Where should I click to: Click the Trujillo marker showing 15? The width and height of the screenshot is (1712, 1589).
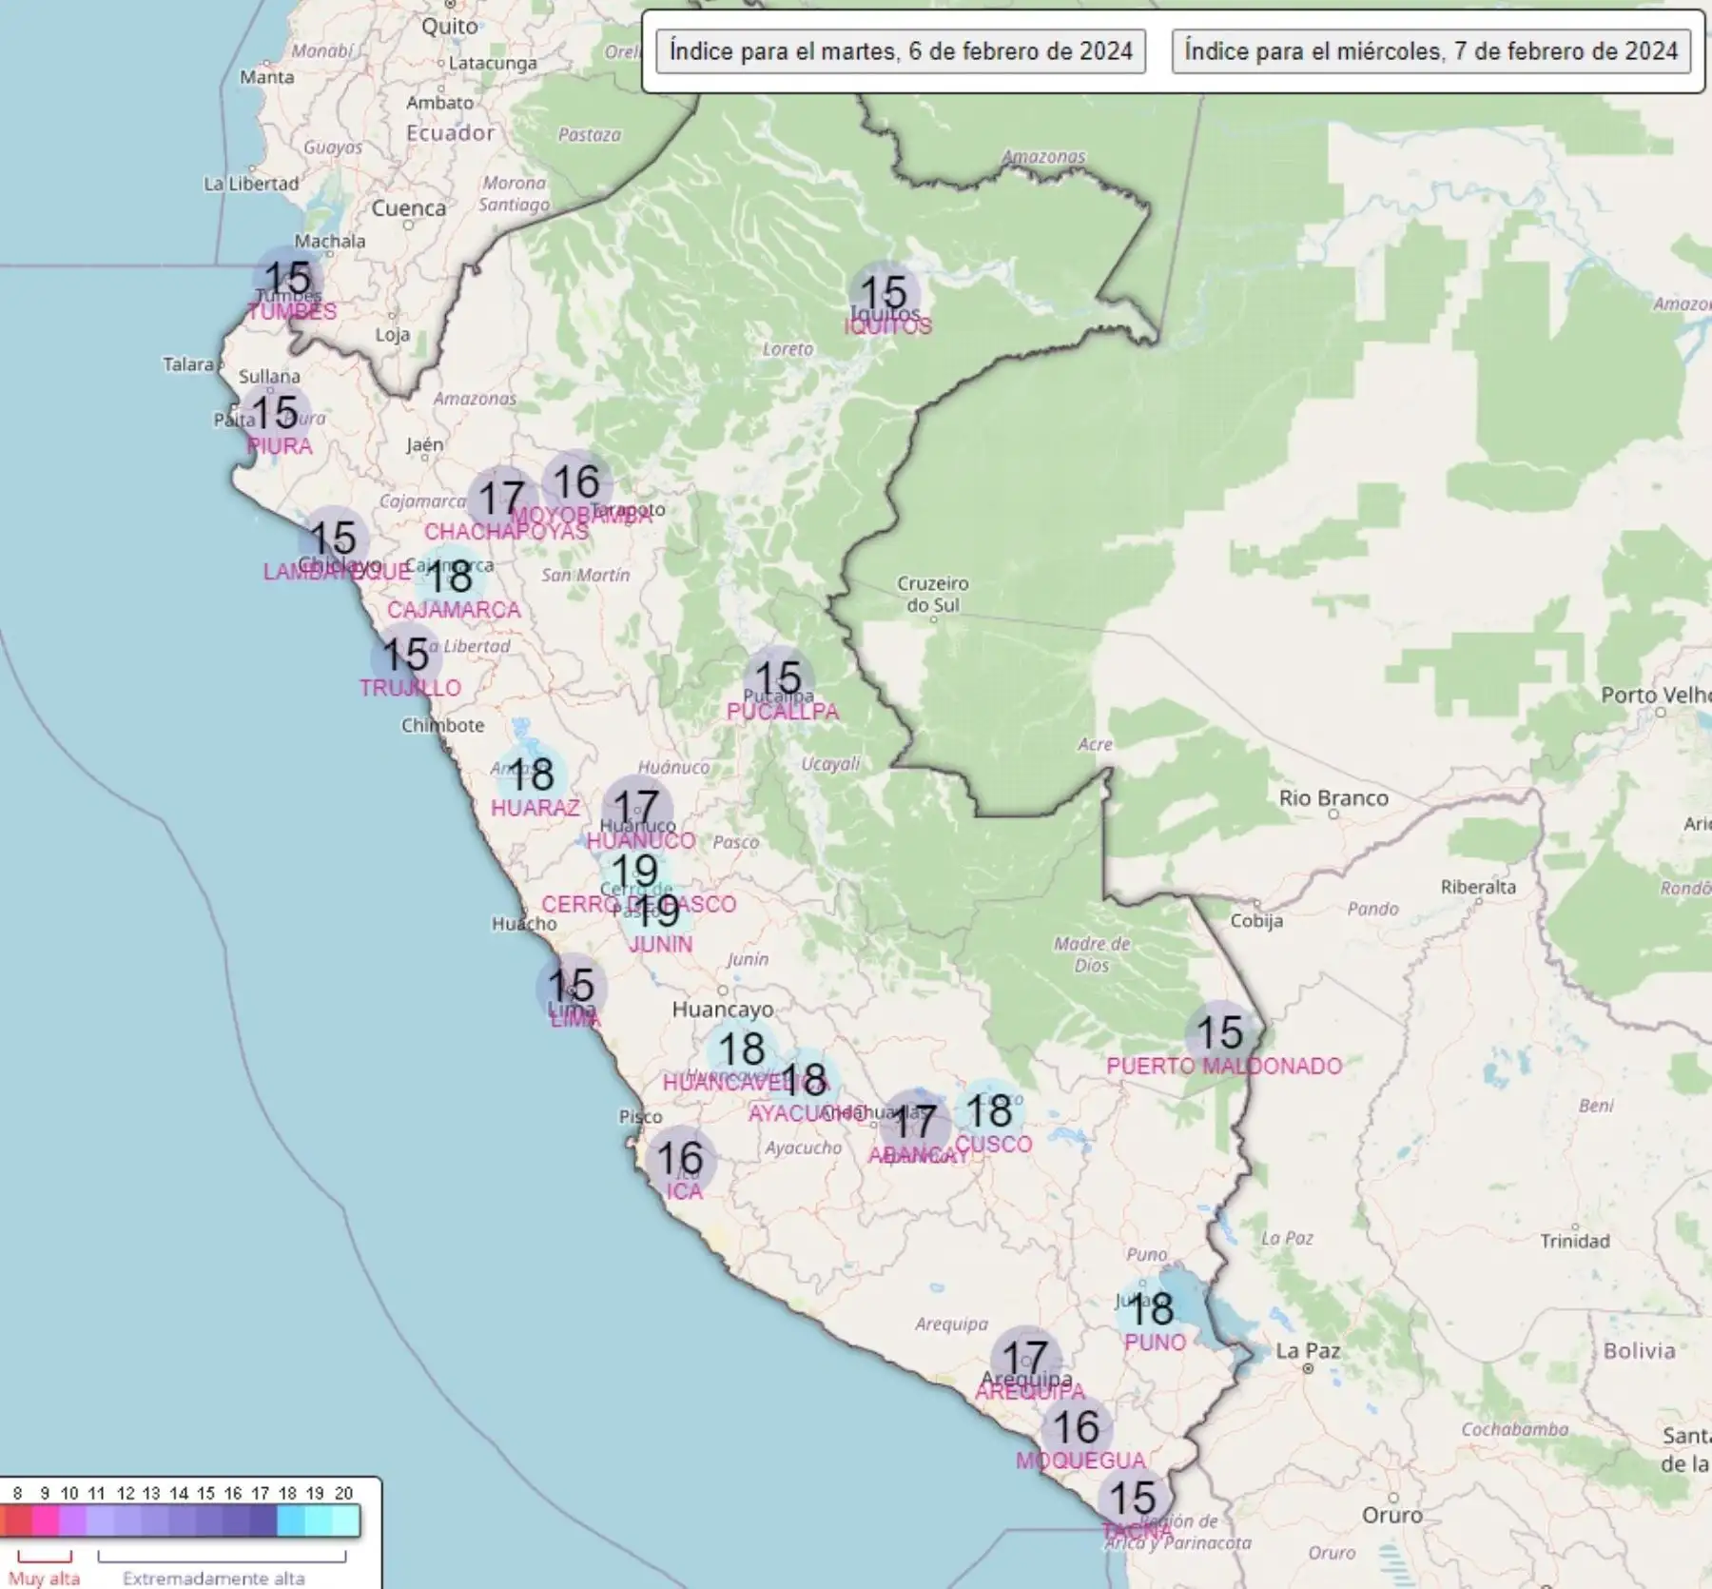point(405,656)
